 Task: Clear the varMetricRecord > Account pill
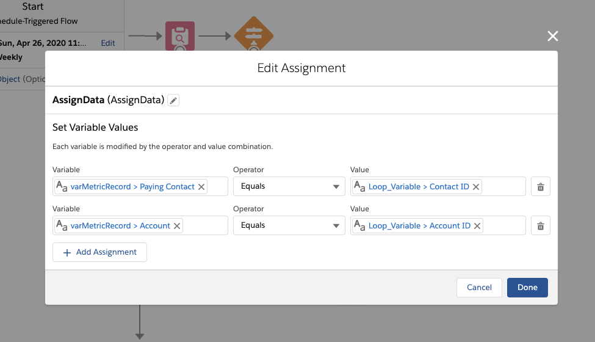(177, 226)
